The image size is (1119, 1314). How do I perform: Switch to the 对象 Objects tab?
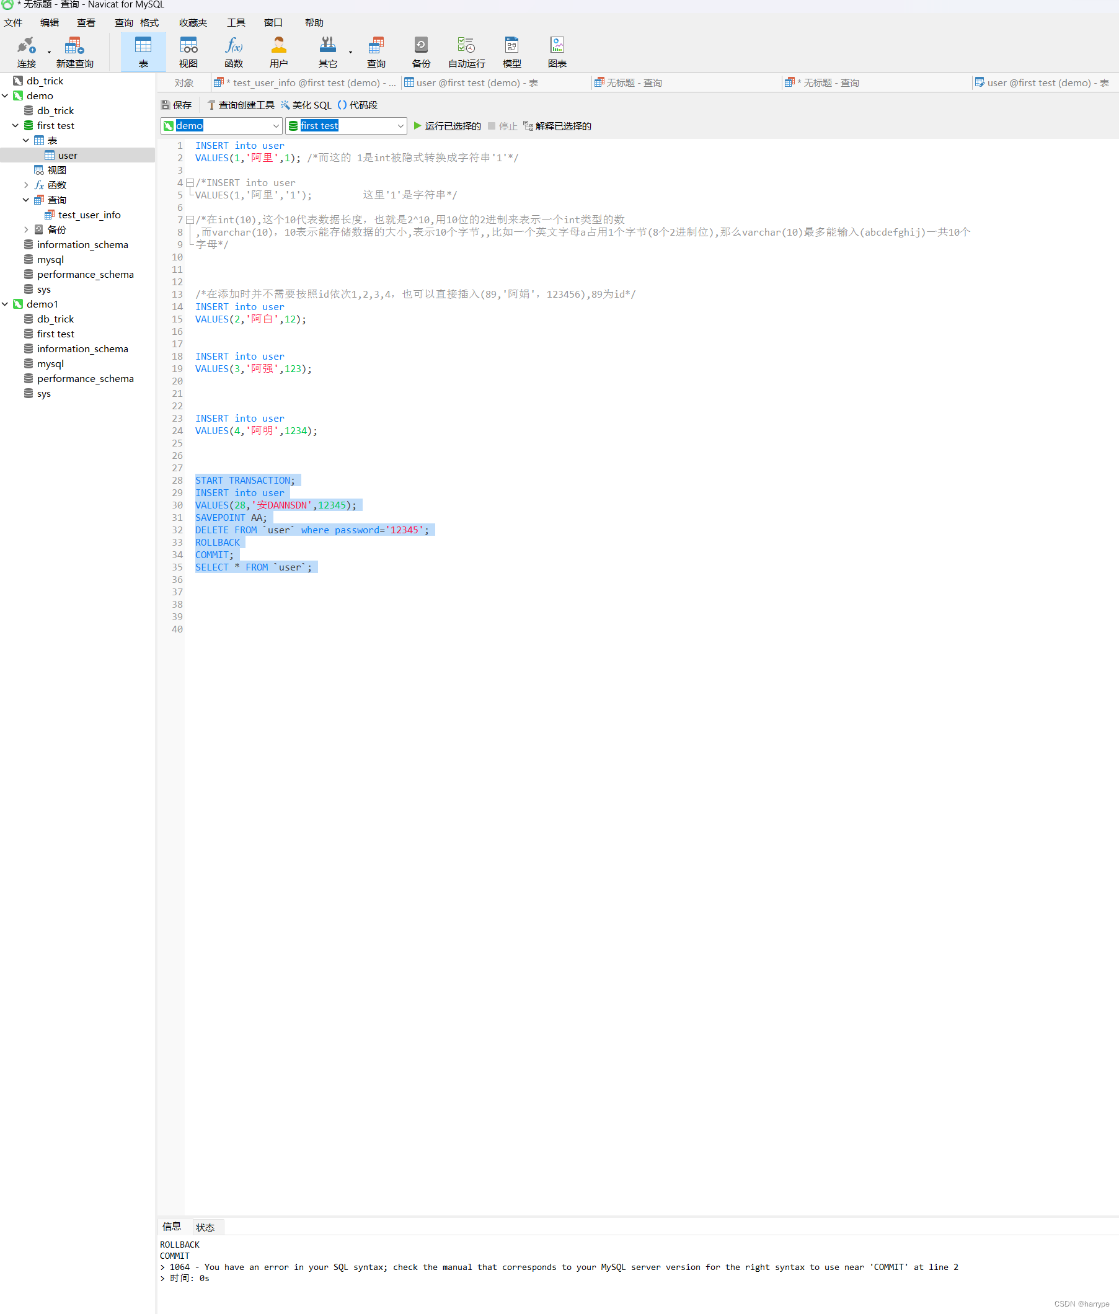[x=184, y=83]
